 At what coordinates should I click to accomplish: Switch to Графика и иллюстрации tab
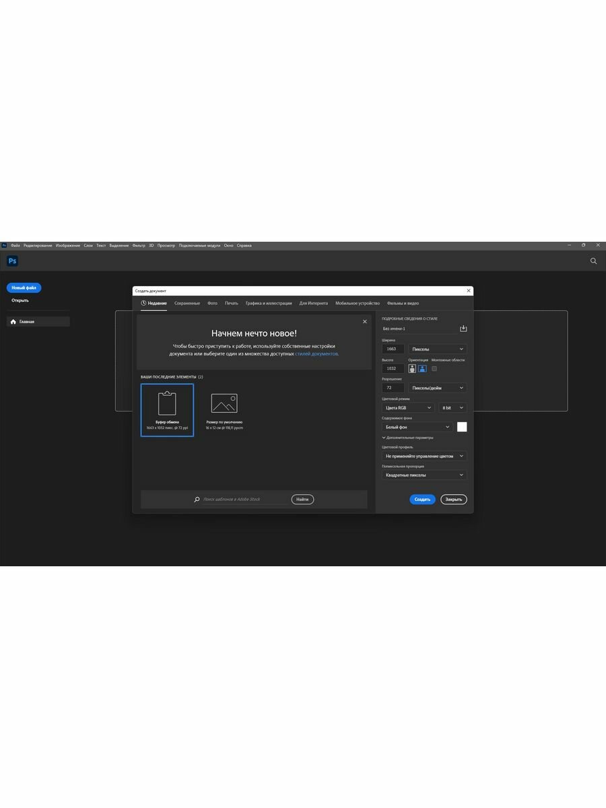pyautogui.click(x=269, y=304)
